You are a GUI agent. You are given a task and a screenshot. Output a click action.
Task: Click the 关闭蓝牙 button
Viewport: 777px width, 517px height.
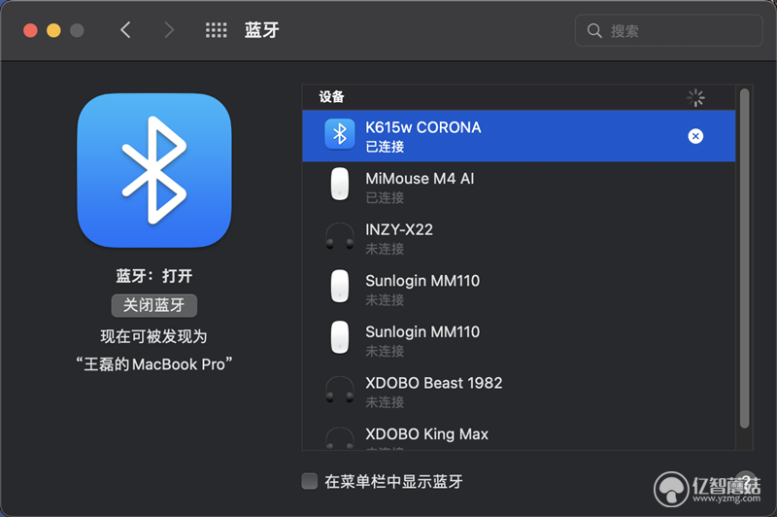(x=154, y=305)
